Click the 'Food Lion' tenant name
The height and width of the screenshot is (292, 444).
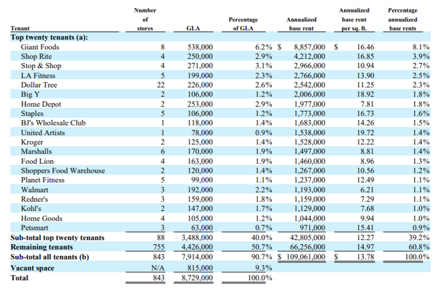(x=37, y=161)
